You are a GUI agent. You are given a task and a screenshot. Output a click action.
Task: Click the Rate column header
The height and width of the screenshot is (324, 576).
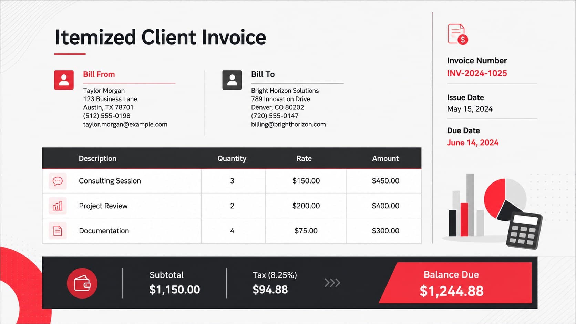pos(304,158)
